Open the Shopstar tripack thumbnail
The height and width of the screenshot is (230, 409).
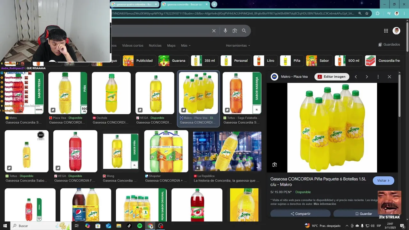[x=166, y=152]
